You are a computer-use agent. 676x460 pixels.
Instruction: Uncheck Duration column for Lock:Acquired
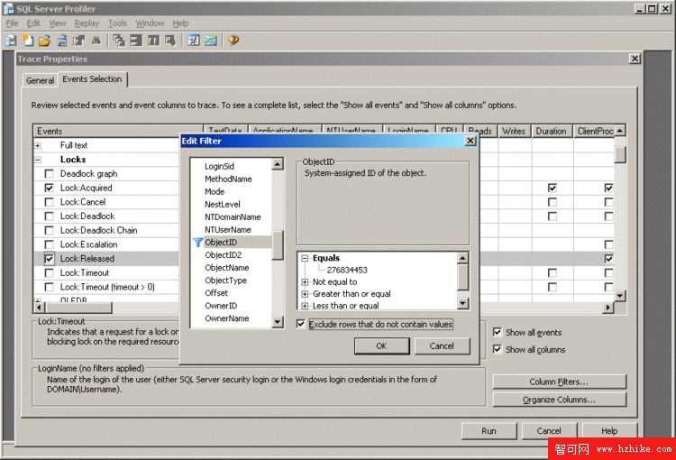(552, 189)
